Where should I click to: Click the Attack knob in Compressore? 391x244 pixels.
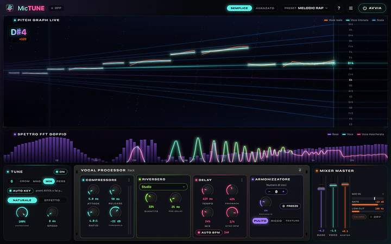tap(93, 190)
